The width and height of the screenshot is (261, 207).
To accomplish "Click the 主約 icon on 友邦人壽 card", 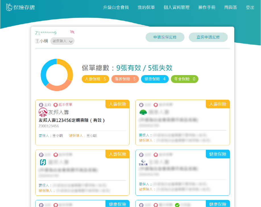I will point(42,104).
